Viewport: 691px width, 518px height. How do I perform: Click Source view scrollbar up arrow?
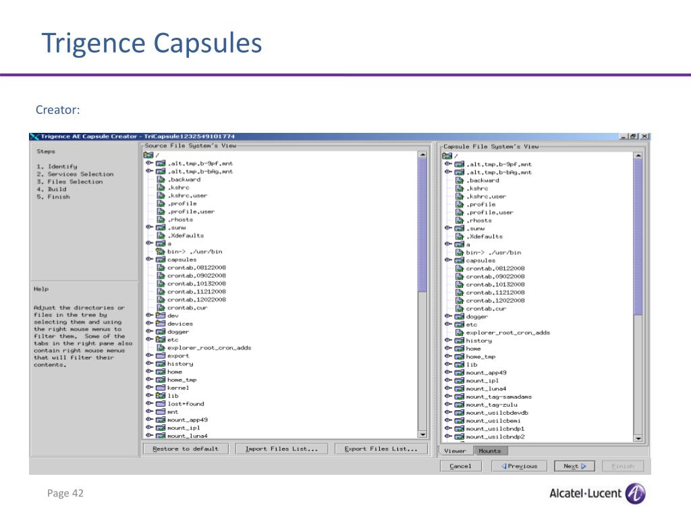point(422,154)
